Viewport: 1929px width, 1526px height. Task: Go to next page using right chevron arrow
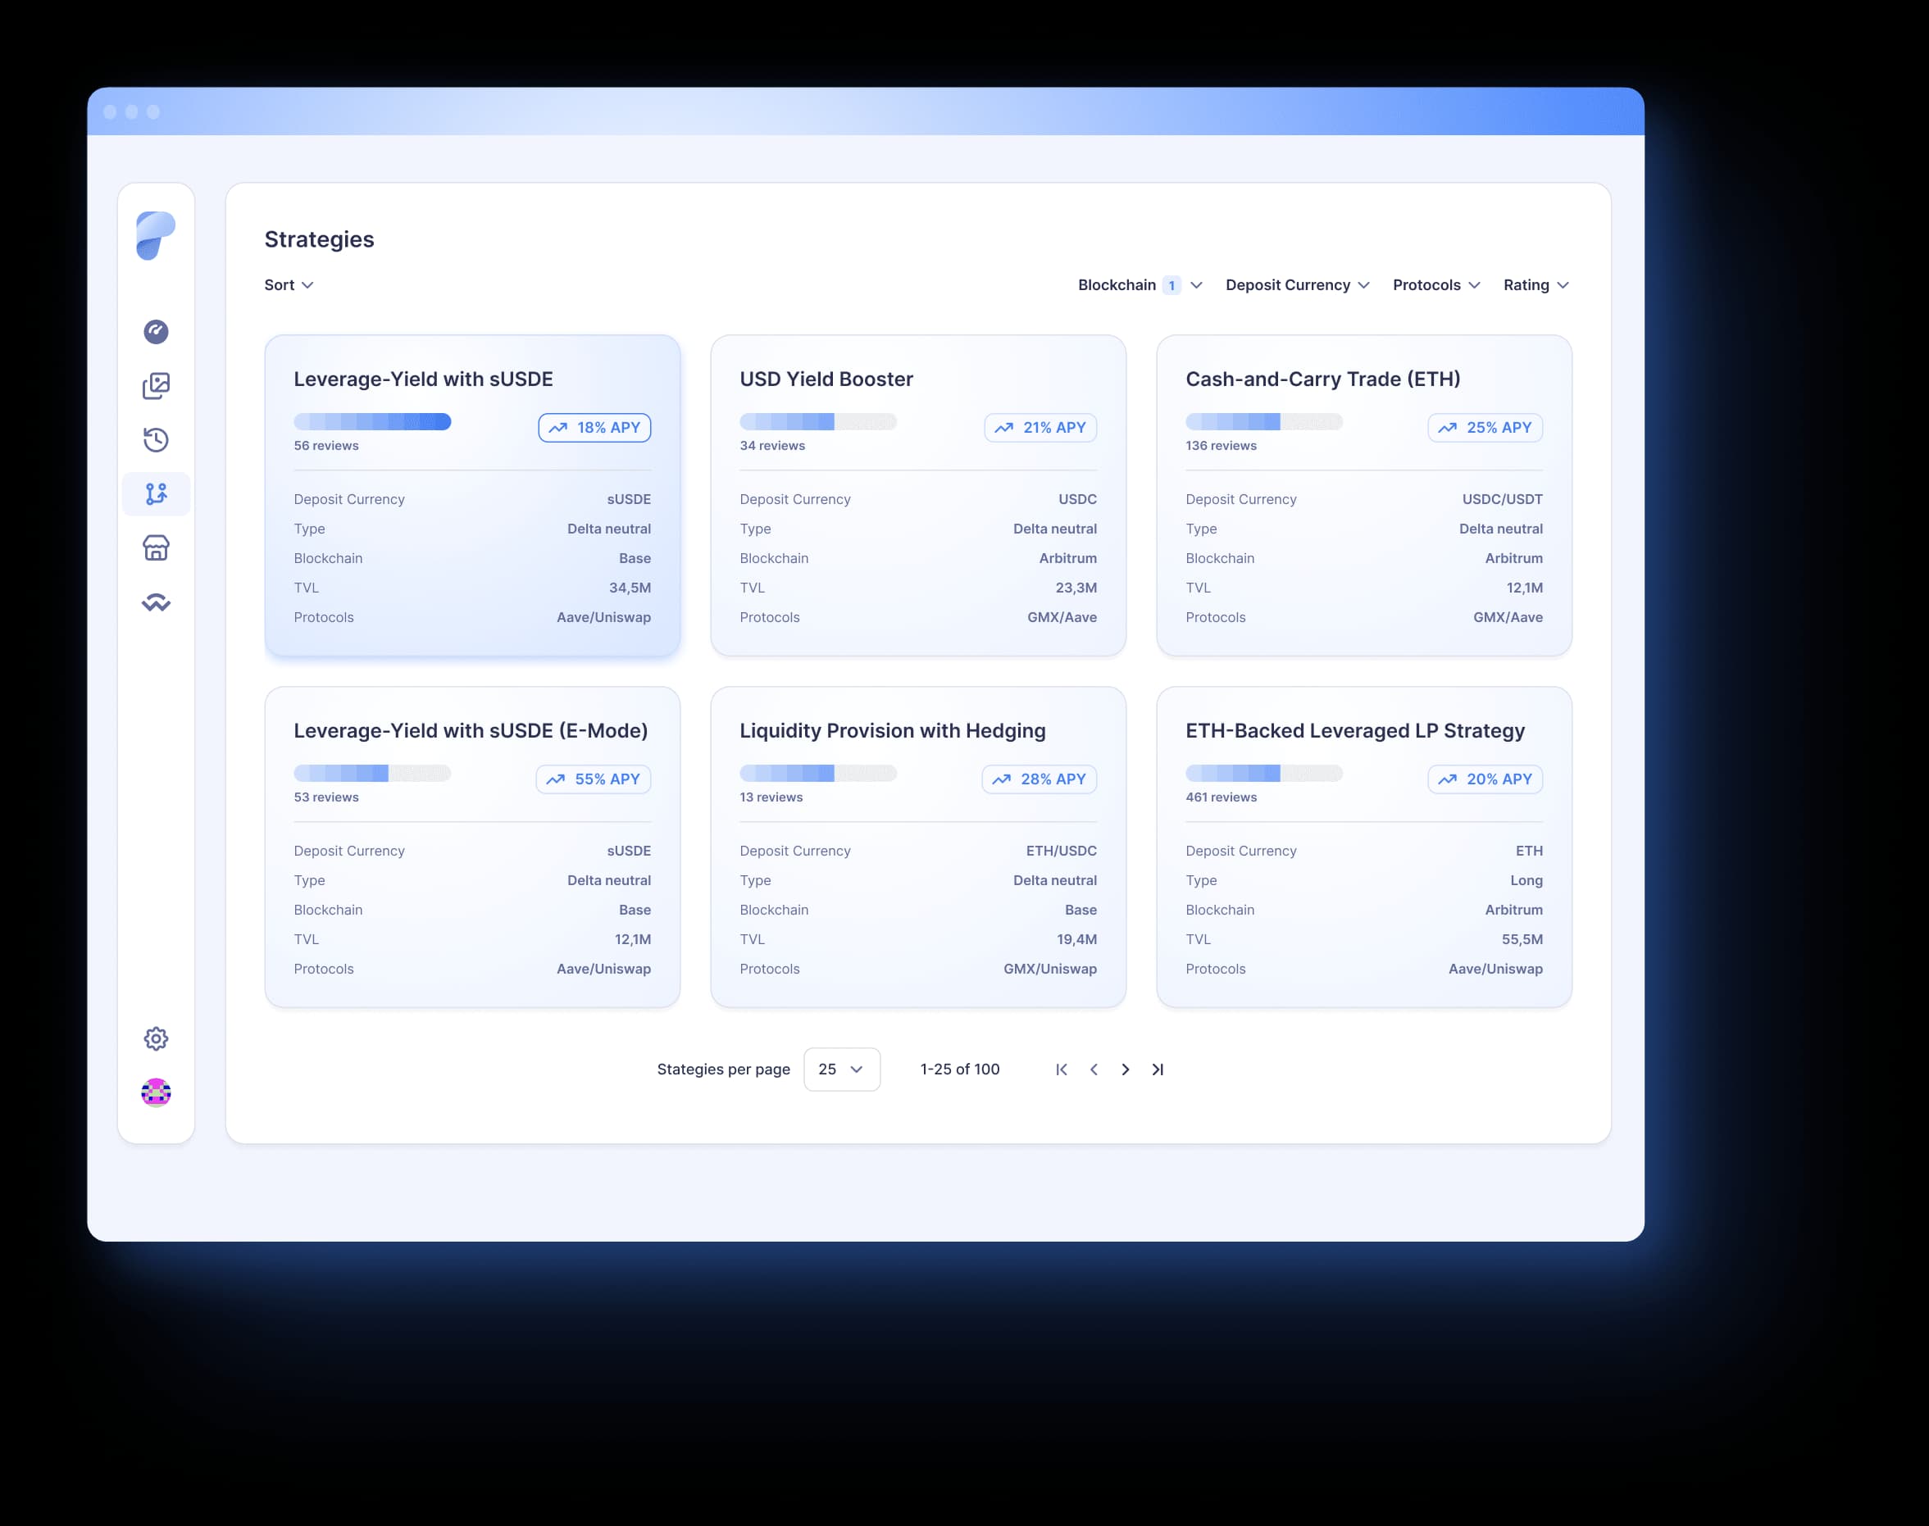pos(1126,1069)
